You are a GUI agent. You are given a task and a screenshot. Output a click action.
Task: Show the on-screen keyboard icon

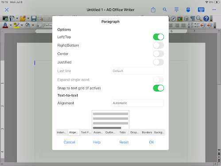[x=201, y=10]
